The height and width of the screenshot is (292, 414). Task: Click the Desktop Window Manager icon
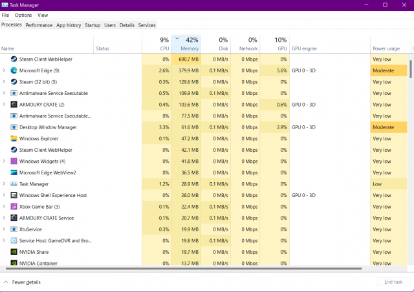click(x=14, y=127)
